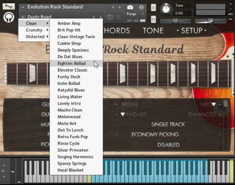The height and width of the screenshot is (185, 235).
Task: Choose Funky Duck preset
Action: point(76,77)
